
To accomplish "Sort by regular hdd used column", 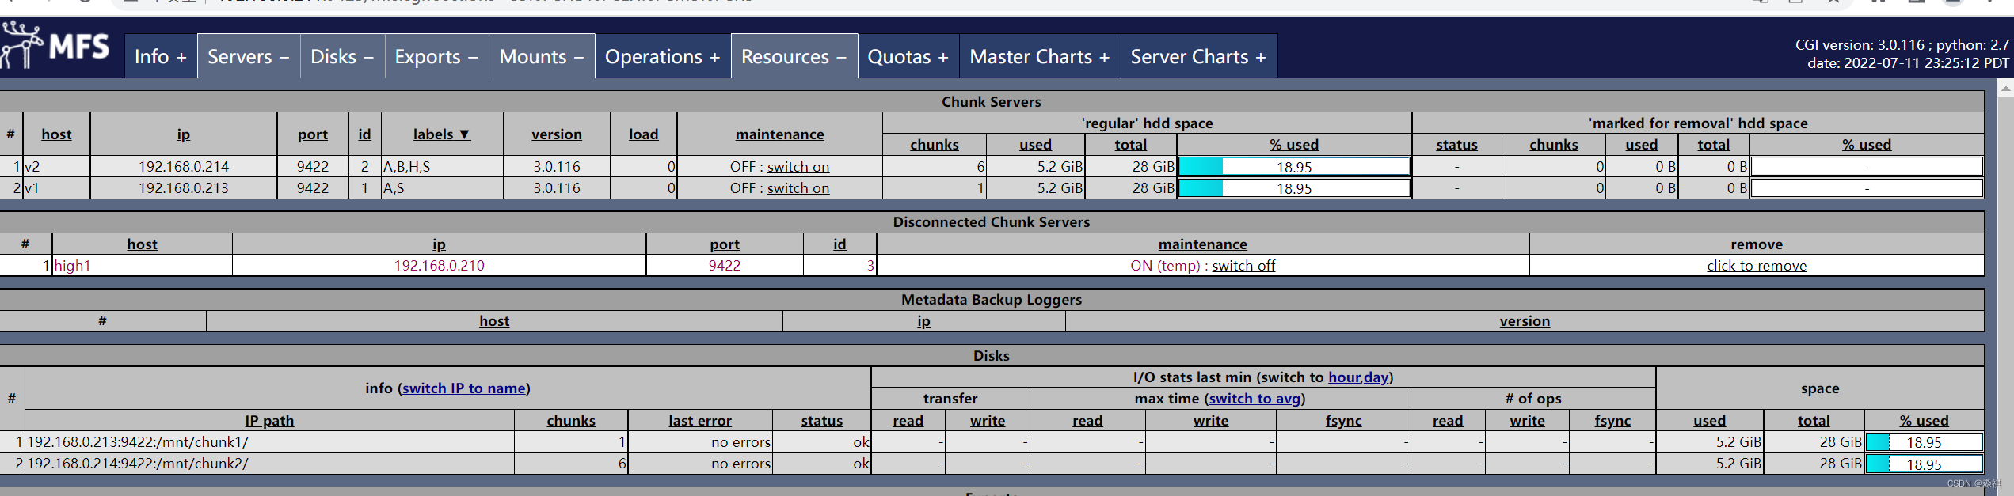I will pyautogui.click(x=1036, y=145).
